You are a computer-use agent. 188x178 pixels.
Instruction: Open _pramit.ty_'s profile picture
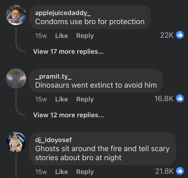16,79
